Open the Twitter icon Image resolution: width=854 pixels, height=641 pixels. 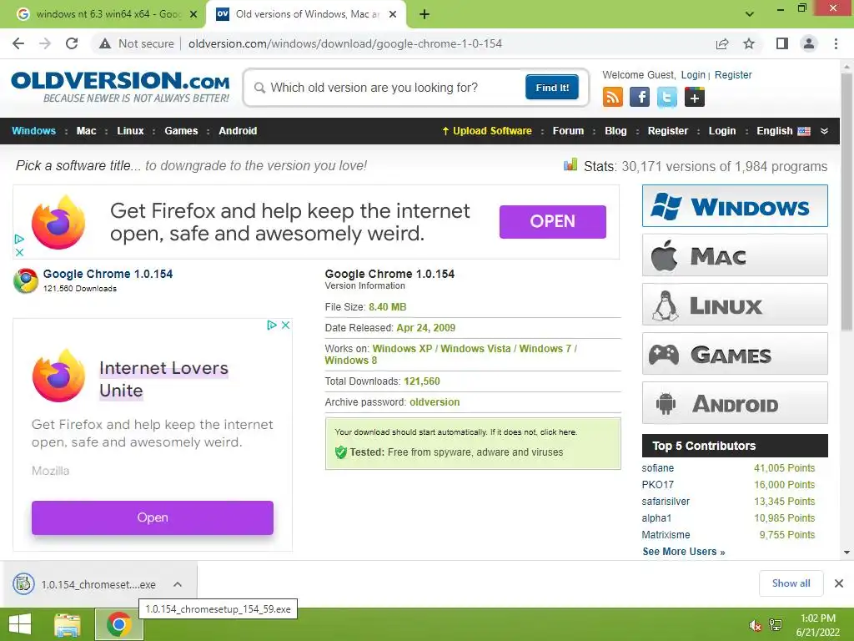pos(666,98)
